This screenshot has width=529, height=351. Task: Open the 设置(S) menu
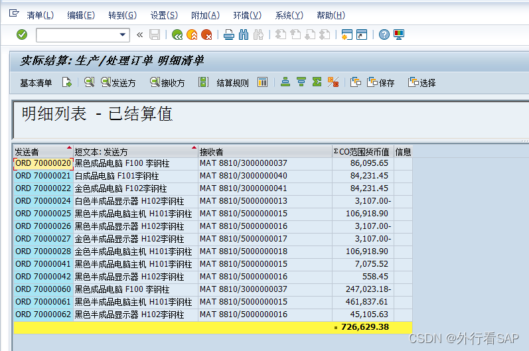click(164, 15)
